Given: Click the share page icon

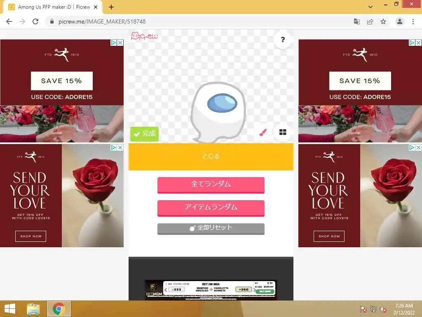Looking at the screenshot, I should point(370,21).
